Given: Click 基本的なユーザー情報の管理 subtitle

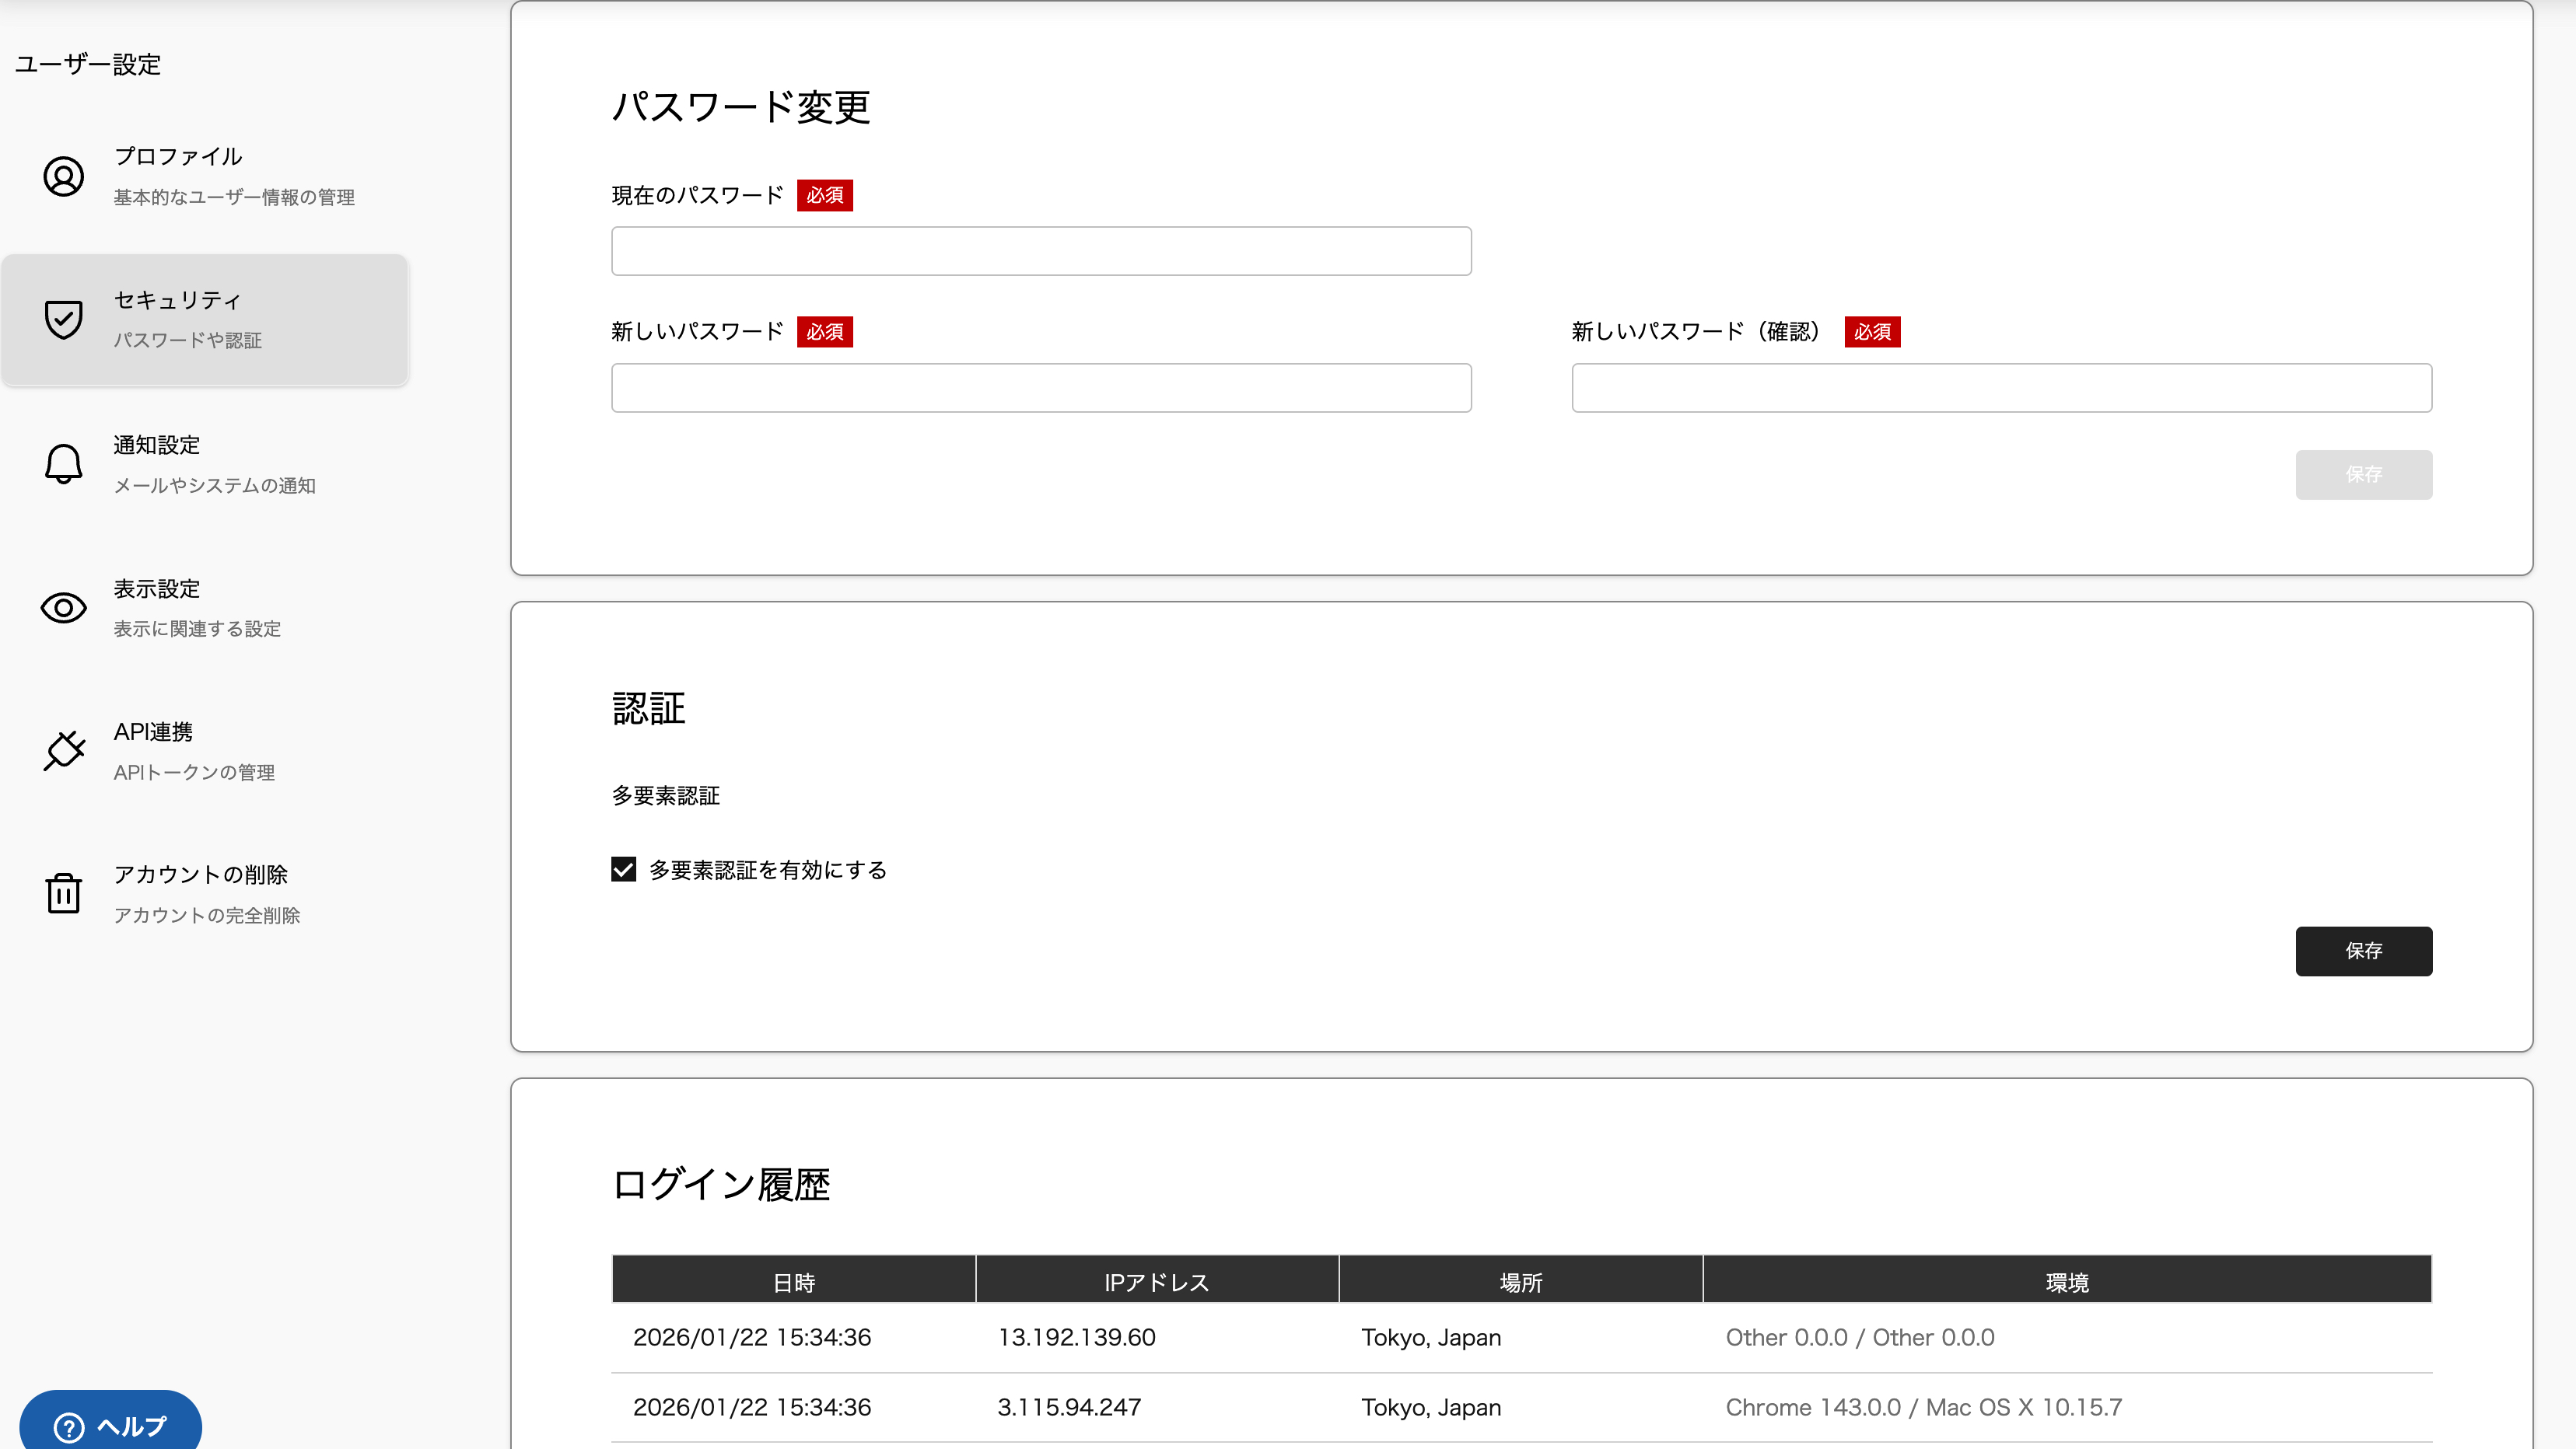Looking at the screenshot, I should tap(234, 197).
